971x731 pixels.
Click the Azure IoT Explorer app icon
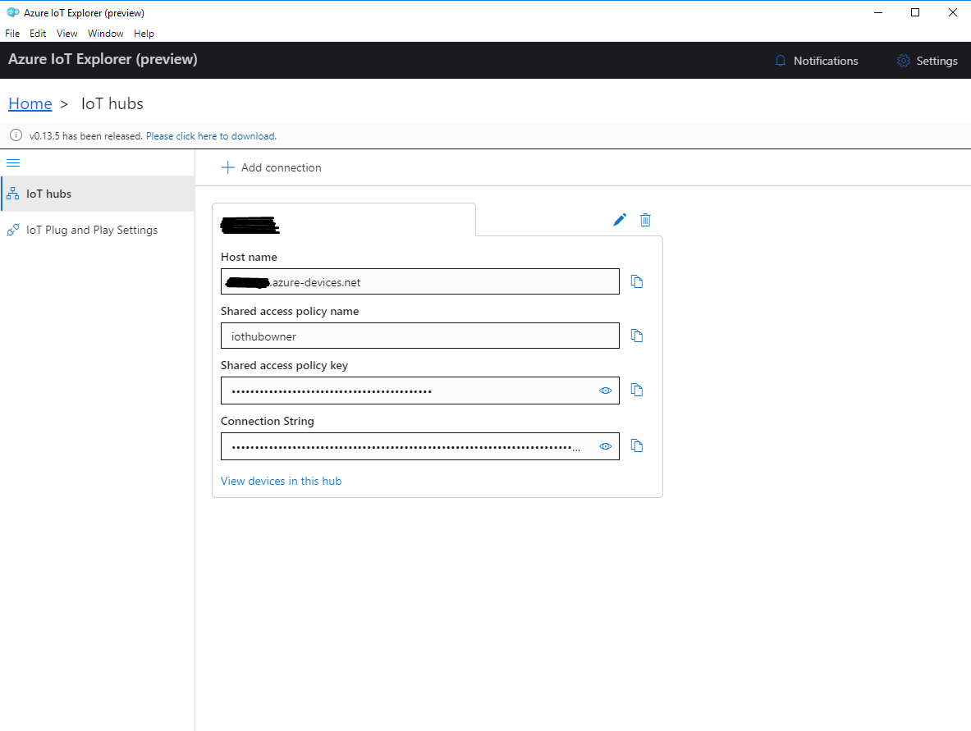pos(12,12)
